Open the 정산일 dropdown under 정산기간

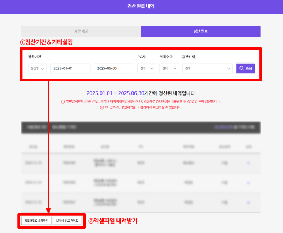[x=37, y=69]
